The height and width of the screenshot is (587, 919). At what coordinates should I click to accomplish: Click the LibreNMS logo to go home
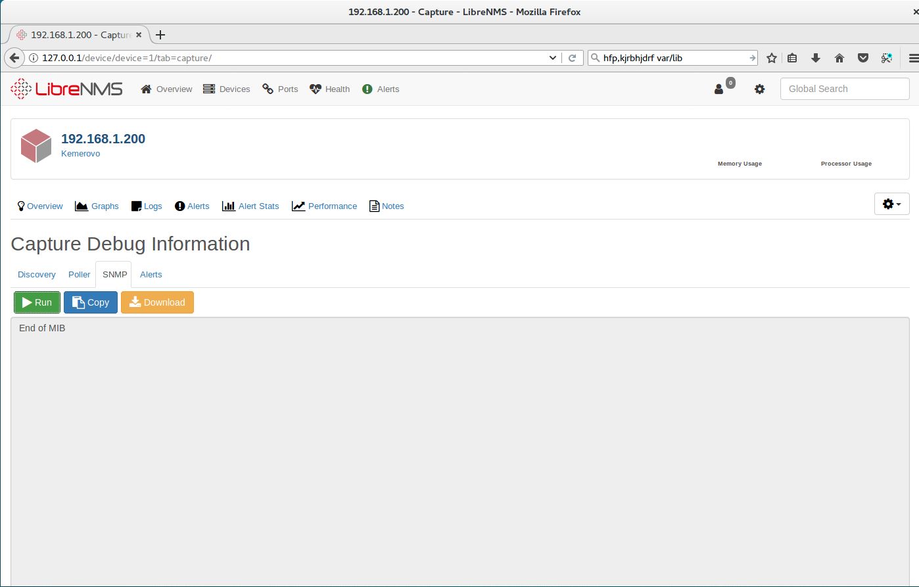coord(66,88)
